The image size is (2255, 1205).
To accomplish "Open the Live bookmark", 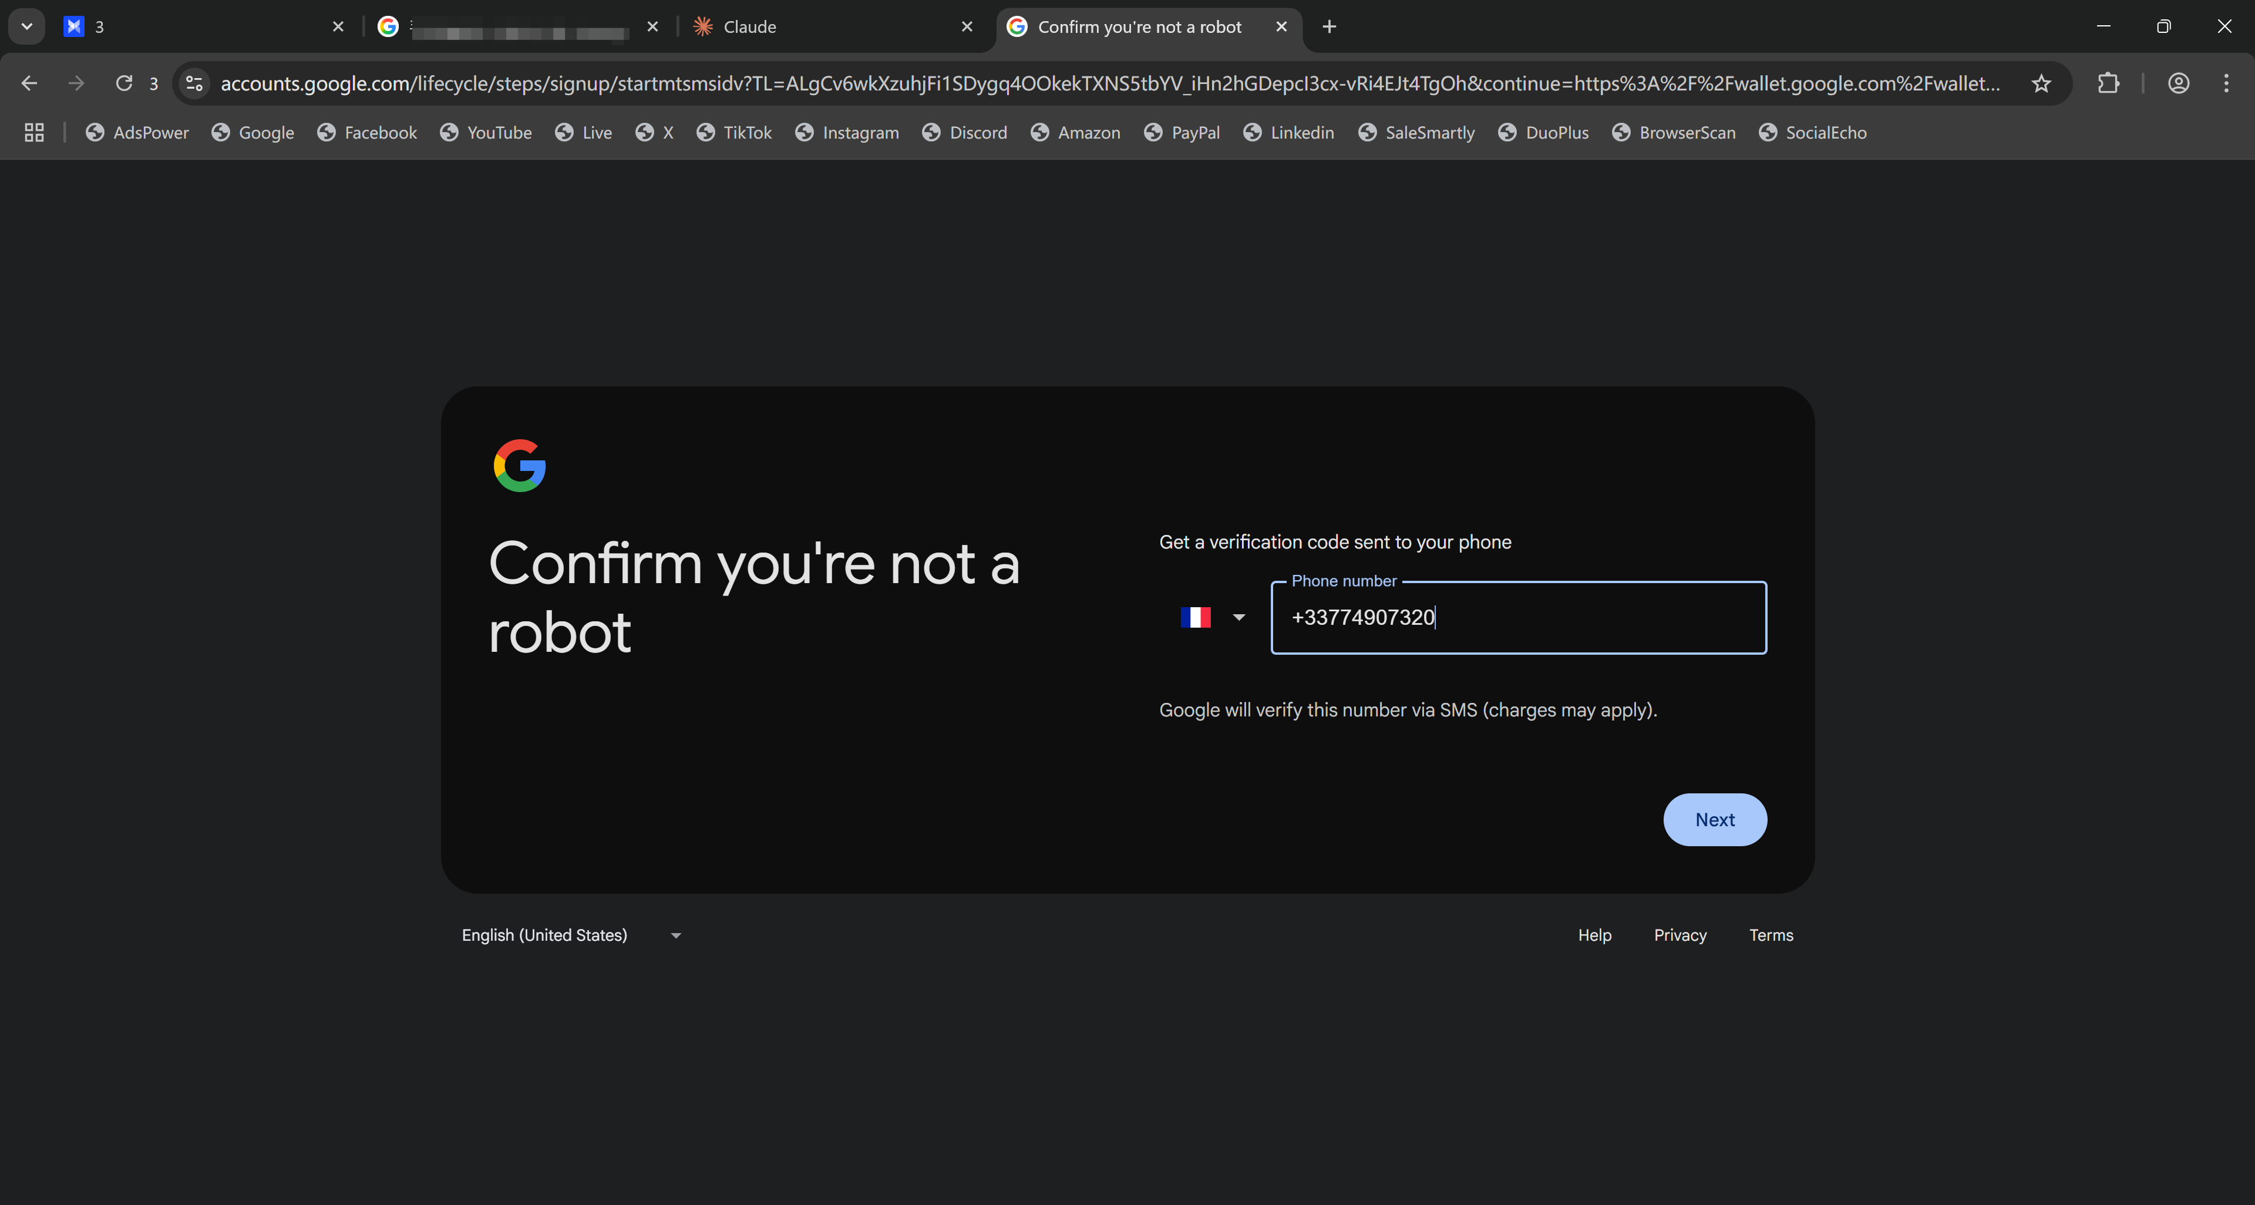I will (x=584, y=132).
